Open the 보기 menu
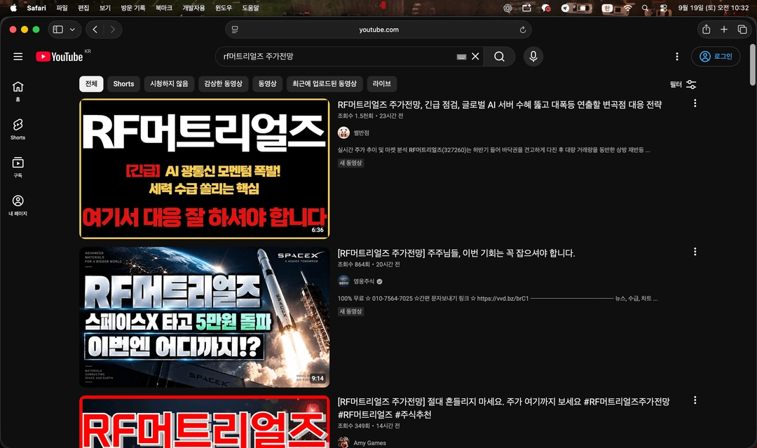This screenshot has width=757, height=448. pyautogui.click(x=104, y=8)
